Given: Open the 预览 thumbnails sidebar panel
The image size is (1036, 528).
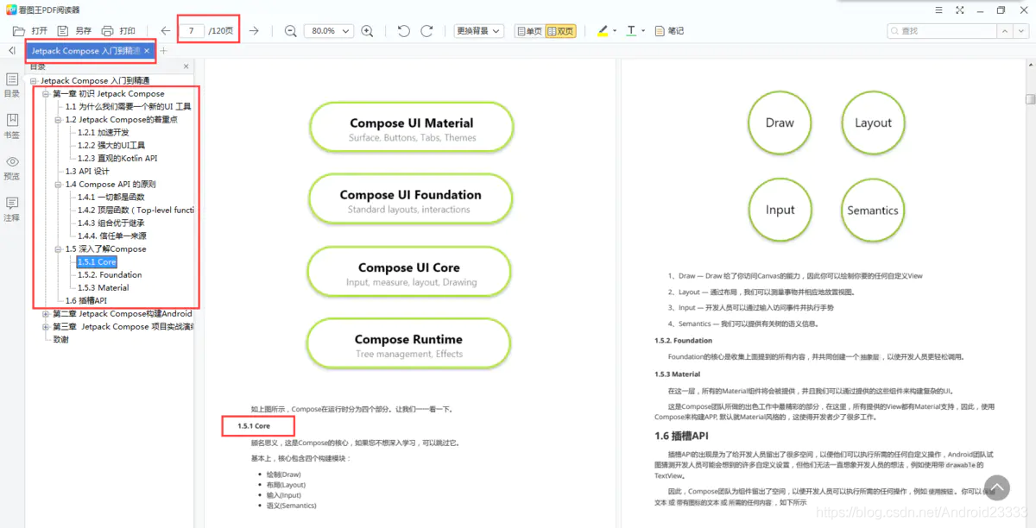Looking at the screenshot, I should [12, 167].
